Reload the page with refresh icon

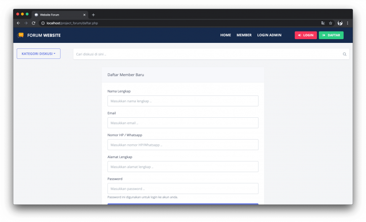coord(34,23)
